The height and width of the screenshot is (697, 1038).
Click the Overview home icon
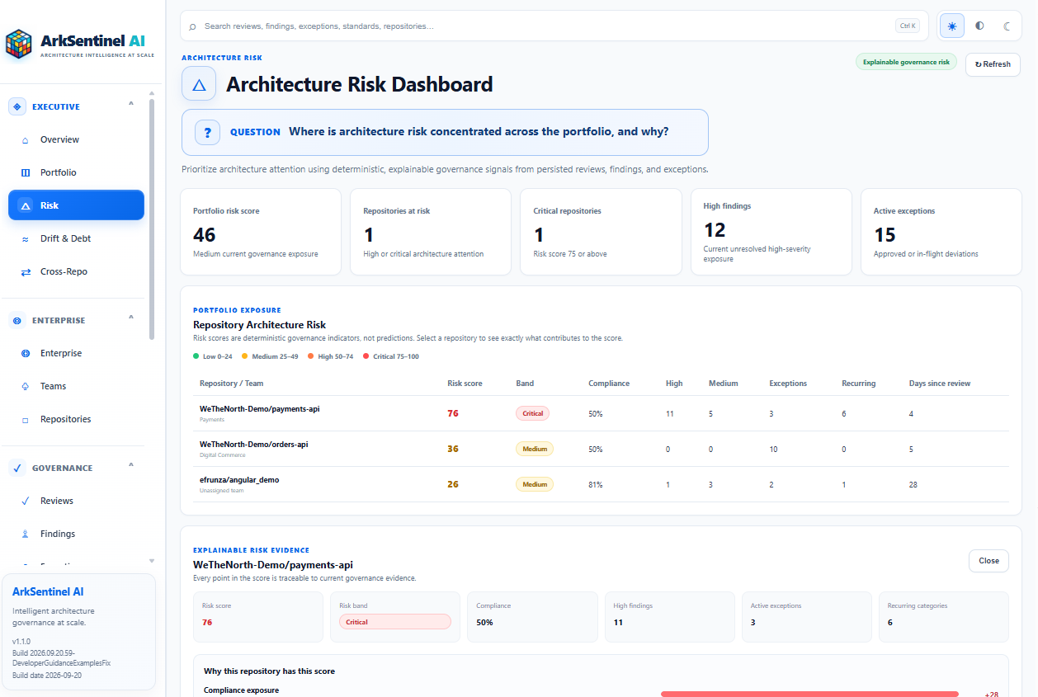coord(25,140)
